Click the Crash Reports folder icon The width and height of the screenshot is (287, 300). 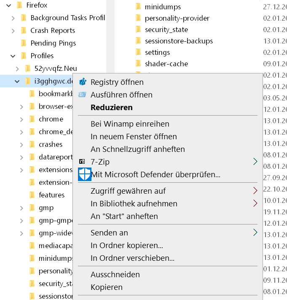[x=24, y=30]
